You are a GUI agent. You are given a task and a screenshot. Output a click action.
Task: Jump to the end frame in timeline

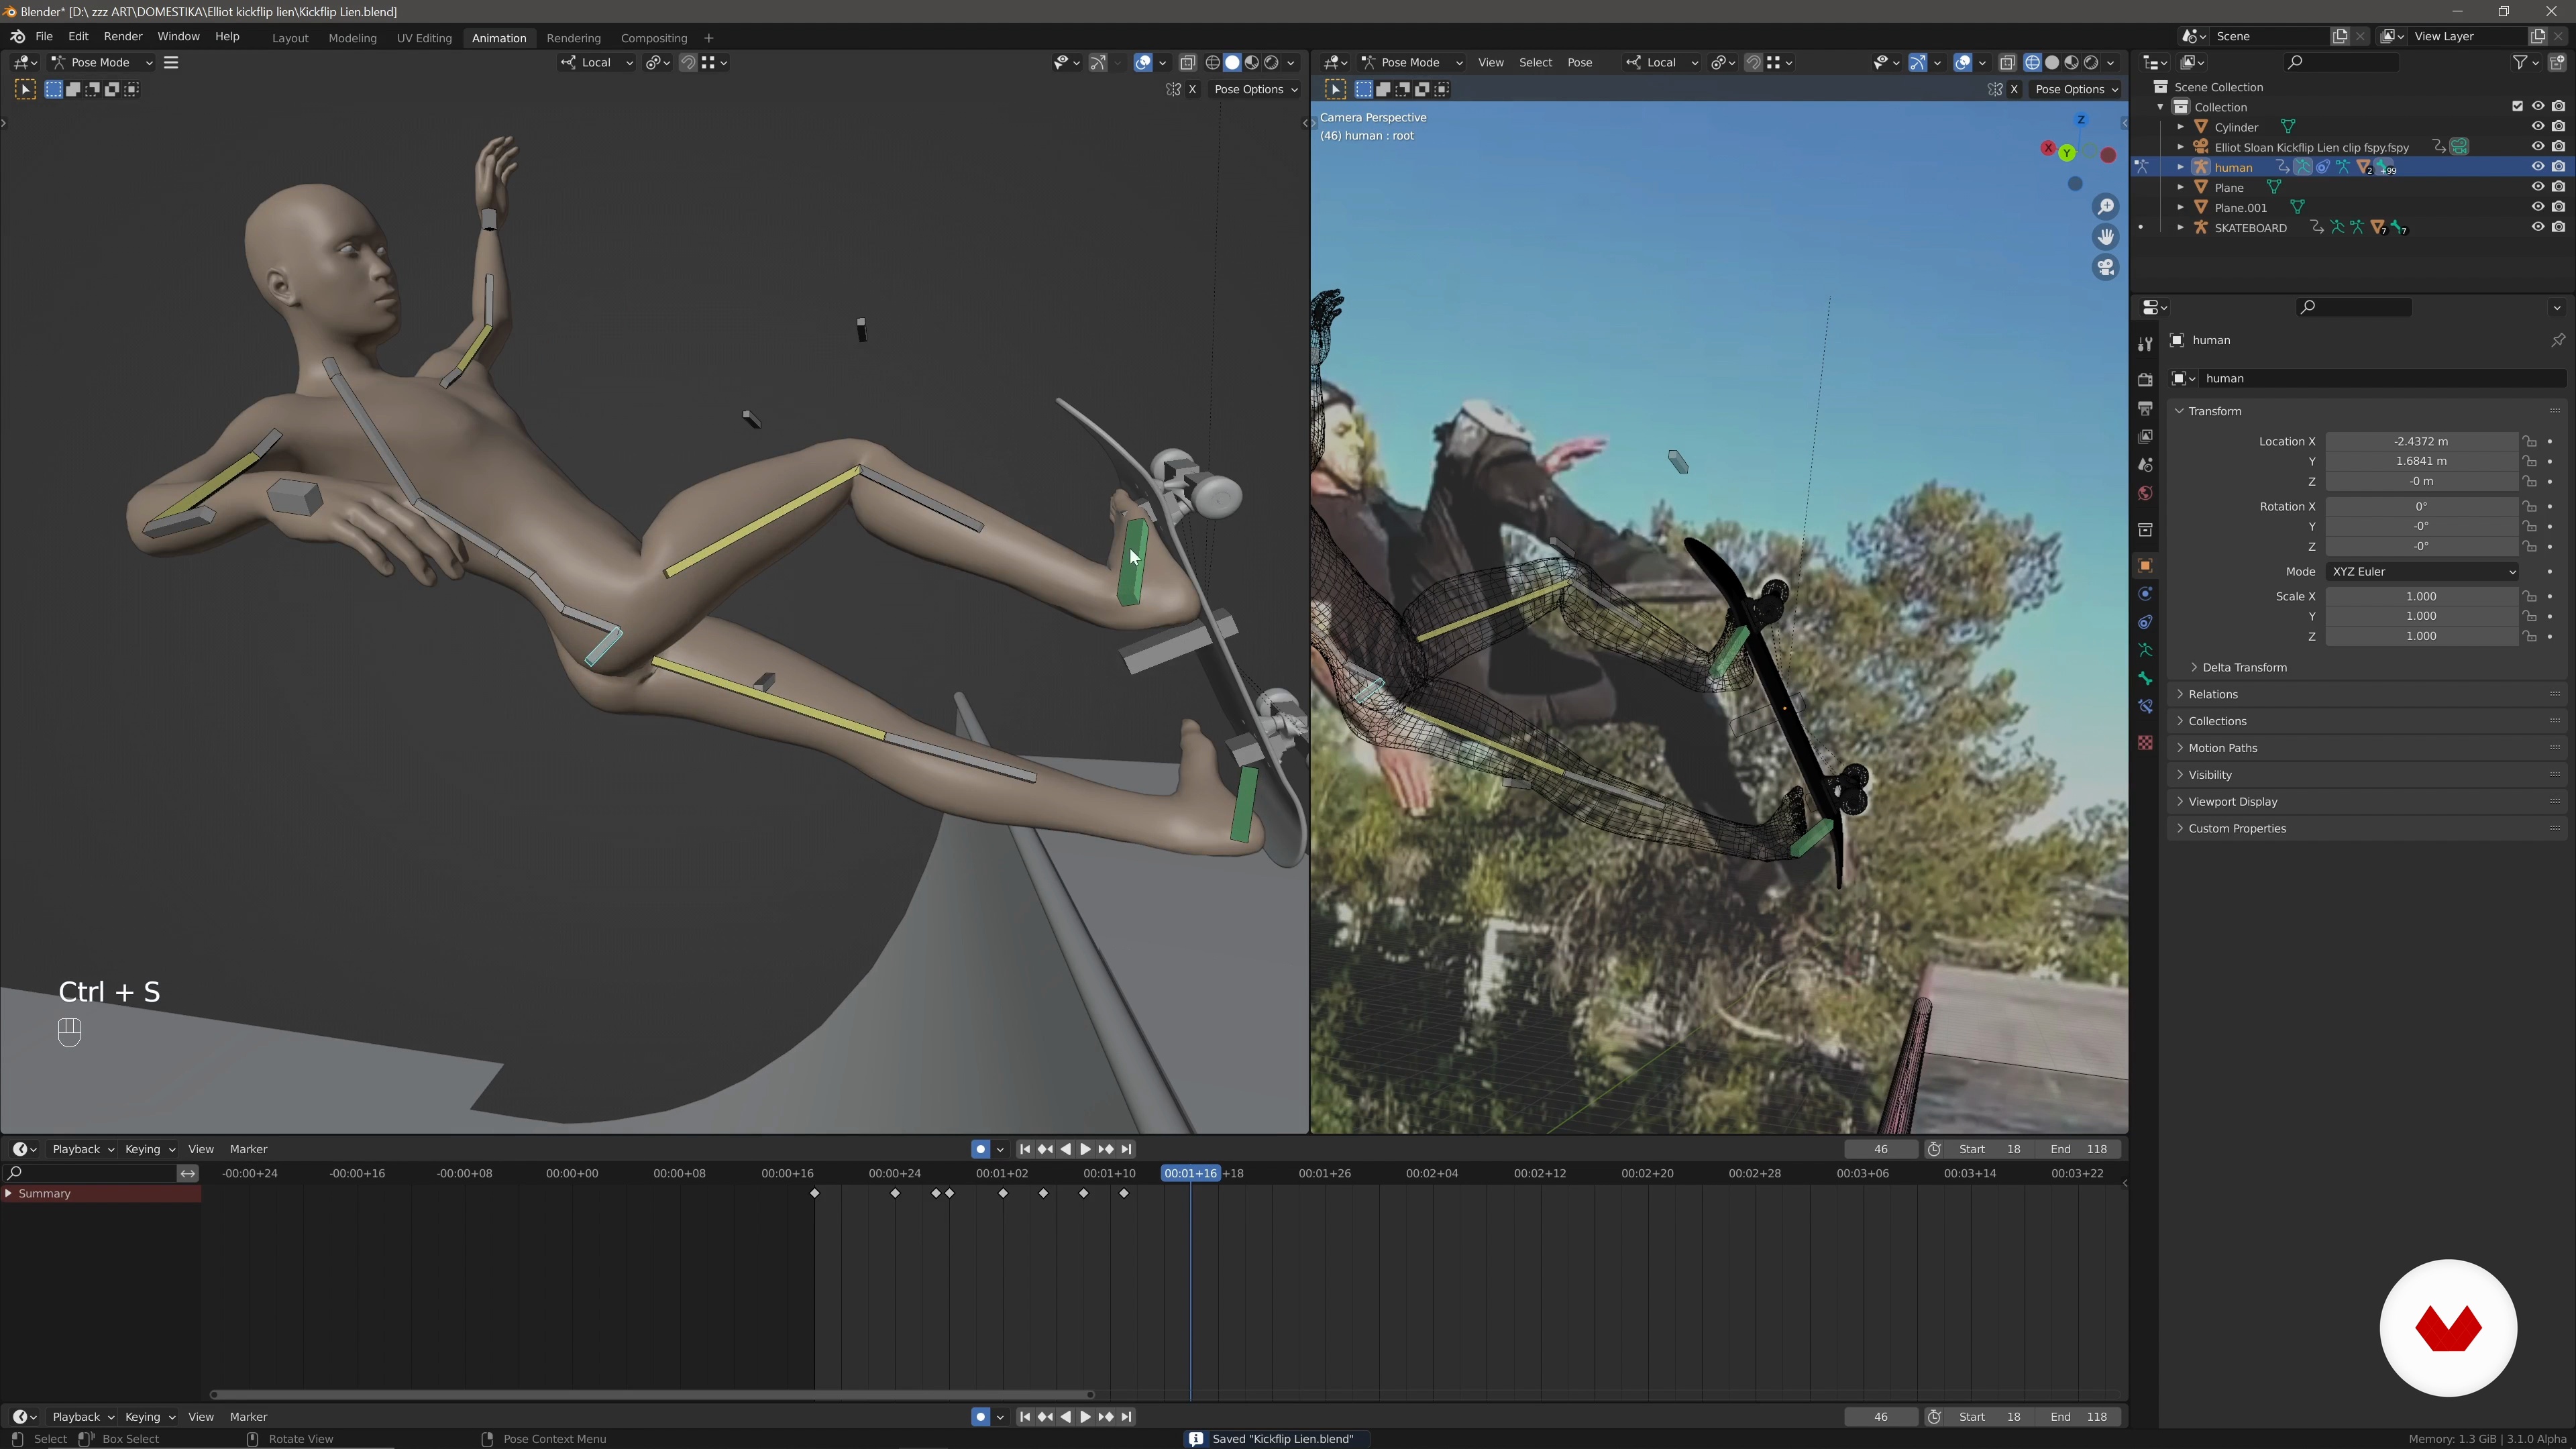pos(1127,1149)
